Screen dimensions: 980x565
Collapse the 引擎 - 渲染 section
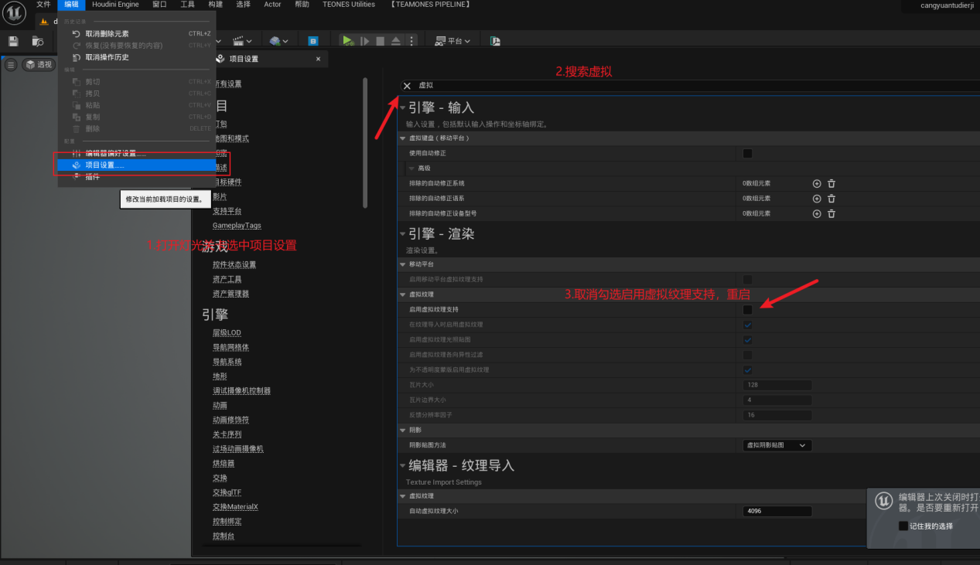pyautogui.click(x=402, y=234)
